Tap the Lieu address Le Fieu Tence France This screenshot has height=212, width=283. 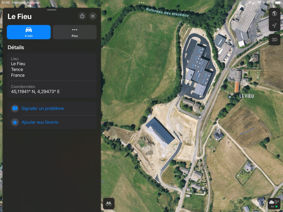pos(18,69)
